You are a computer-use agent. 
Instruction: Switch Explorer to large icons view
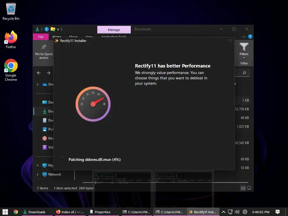249,188
